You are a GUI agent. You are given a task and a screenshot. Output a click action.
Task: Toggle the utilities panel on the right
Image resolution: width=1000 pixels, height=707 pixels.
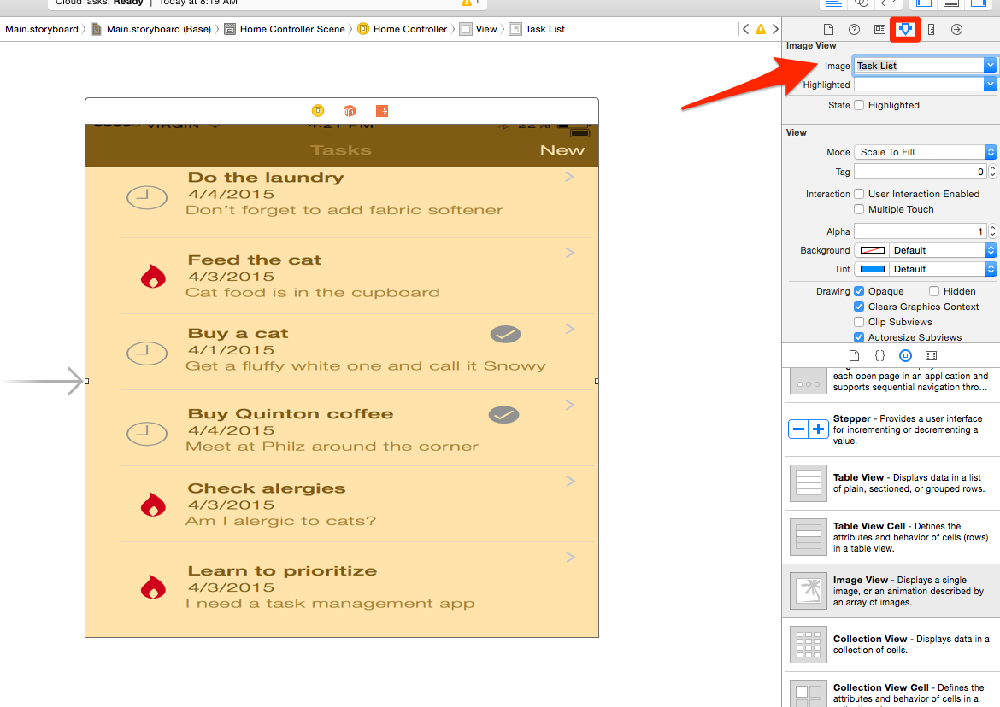[x=979, y=3]
